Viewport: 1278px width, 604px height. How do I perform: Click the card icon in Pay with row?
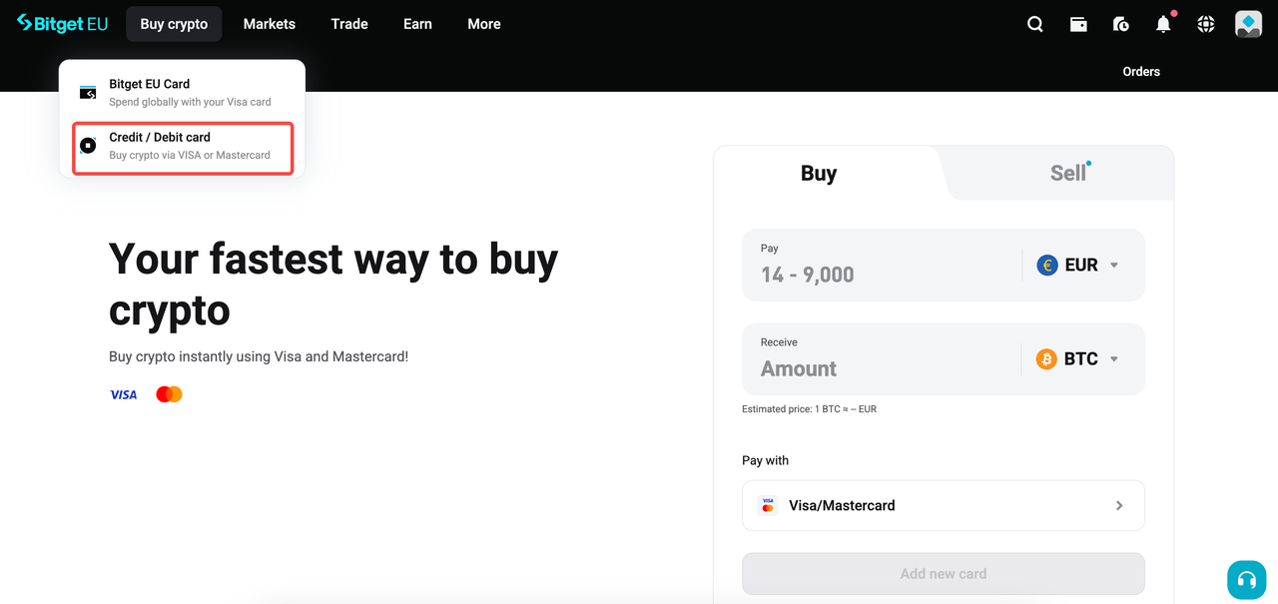768,505
